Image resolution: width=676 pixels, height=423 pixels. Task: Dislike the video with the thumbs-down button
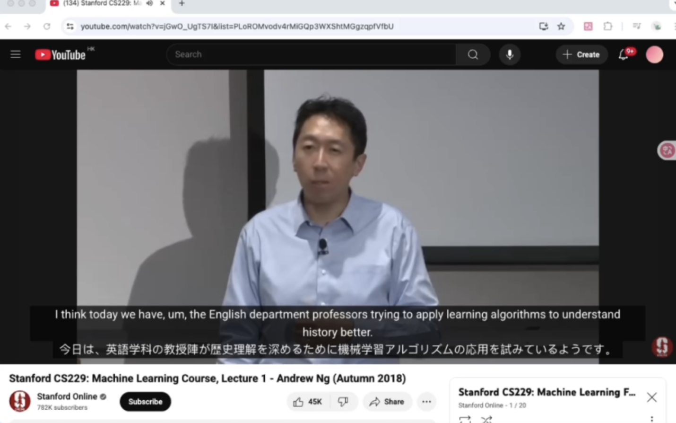pos(343,402)
